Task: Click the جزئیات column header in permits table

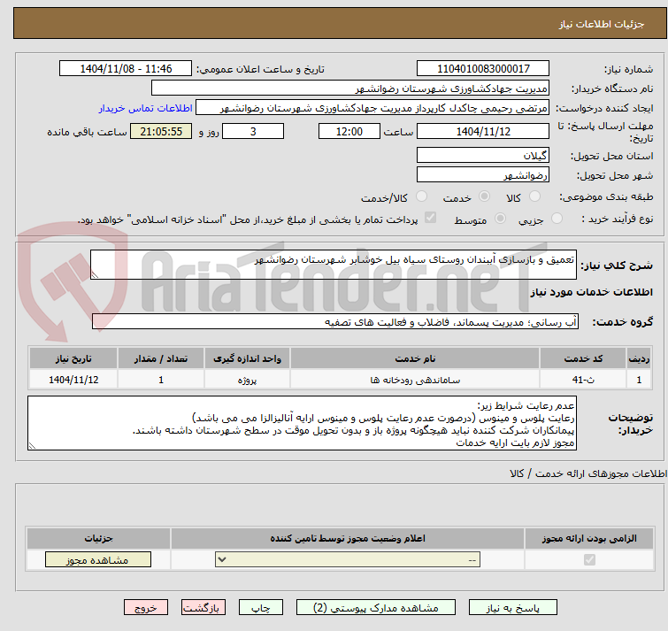Action: 98,539
